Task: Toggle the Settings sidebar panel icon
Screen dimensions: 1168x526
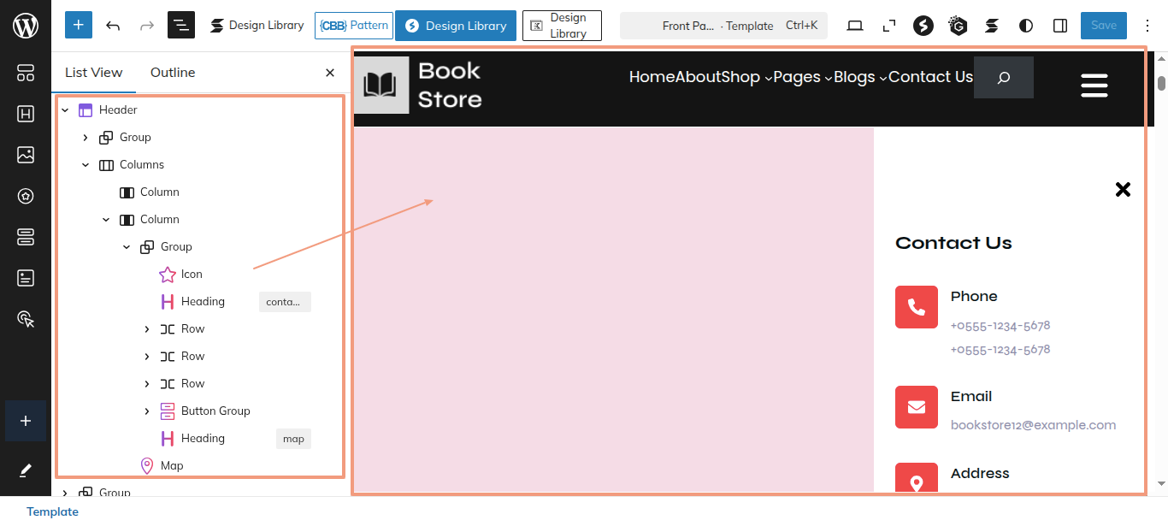Action: [1060, 26]
